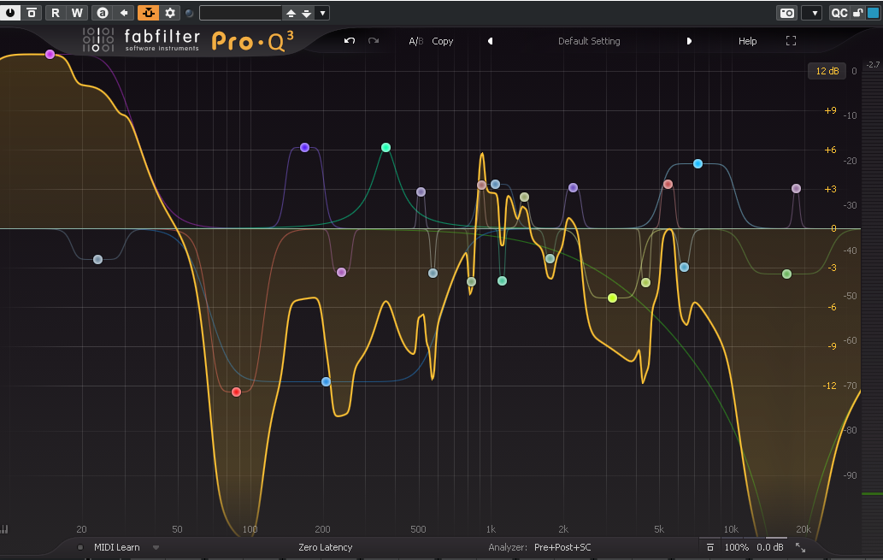The height and width of the screenshot is (560, 883).
Task: Click the -12 yellow scale label
Action: (x=829, y=386)
